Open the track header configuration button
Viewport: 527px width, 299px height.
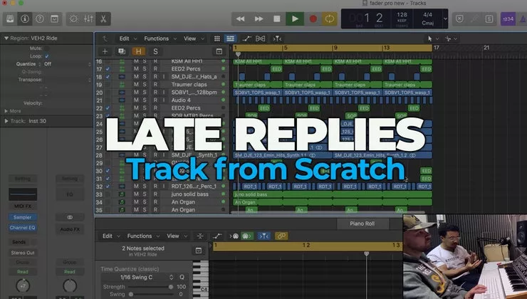point(219,51)
